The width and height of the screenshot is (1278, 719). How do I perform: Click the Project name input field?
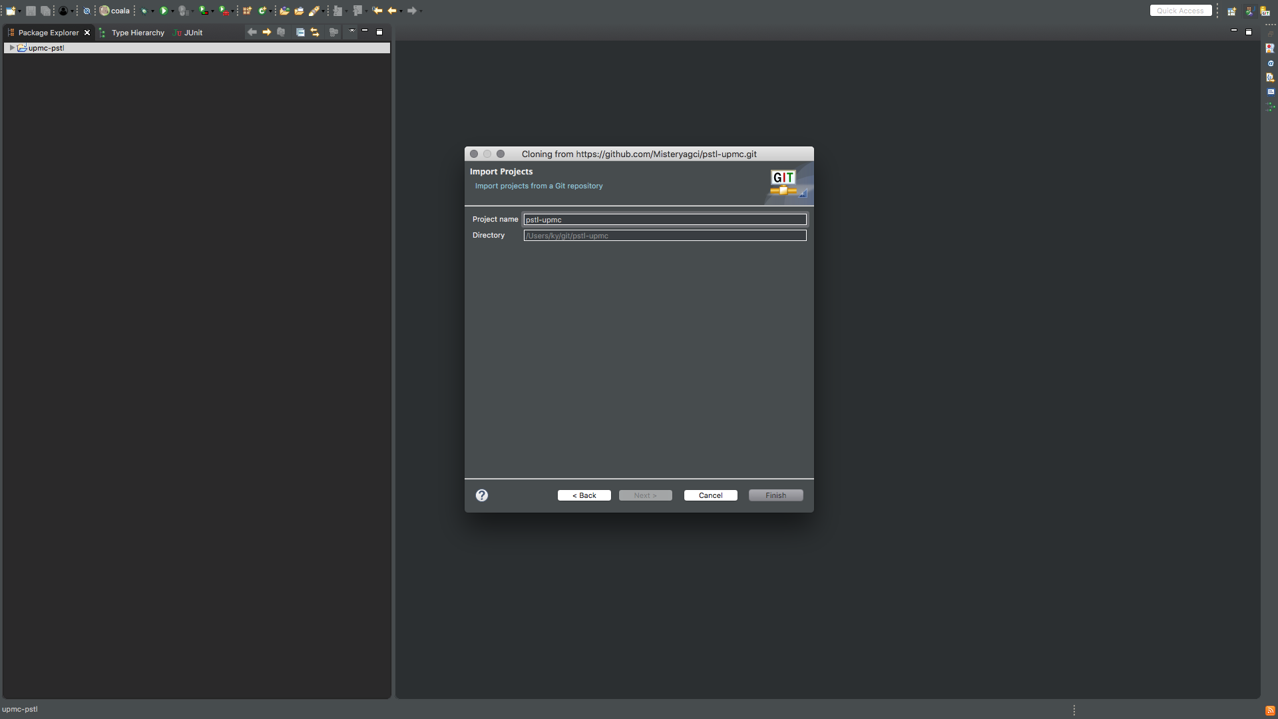[x=665, y=220]
